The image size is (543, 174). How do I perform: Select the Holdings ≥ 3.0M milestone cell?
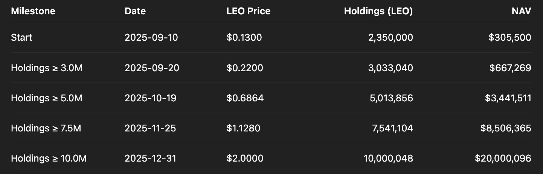click(47, 68)
